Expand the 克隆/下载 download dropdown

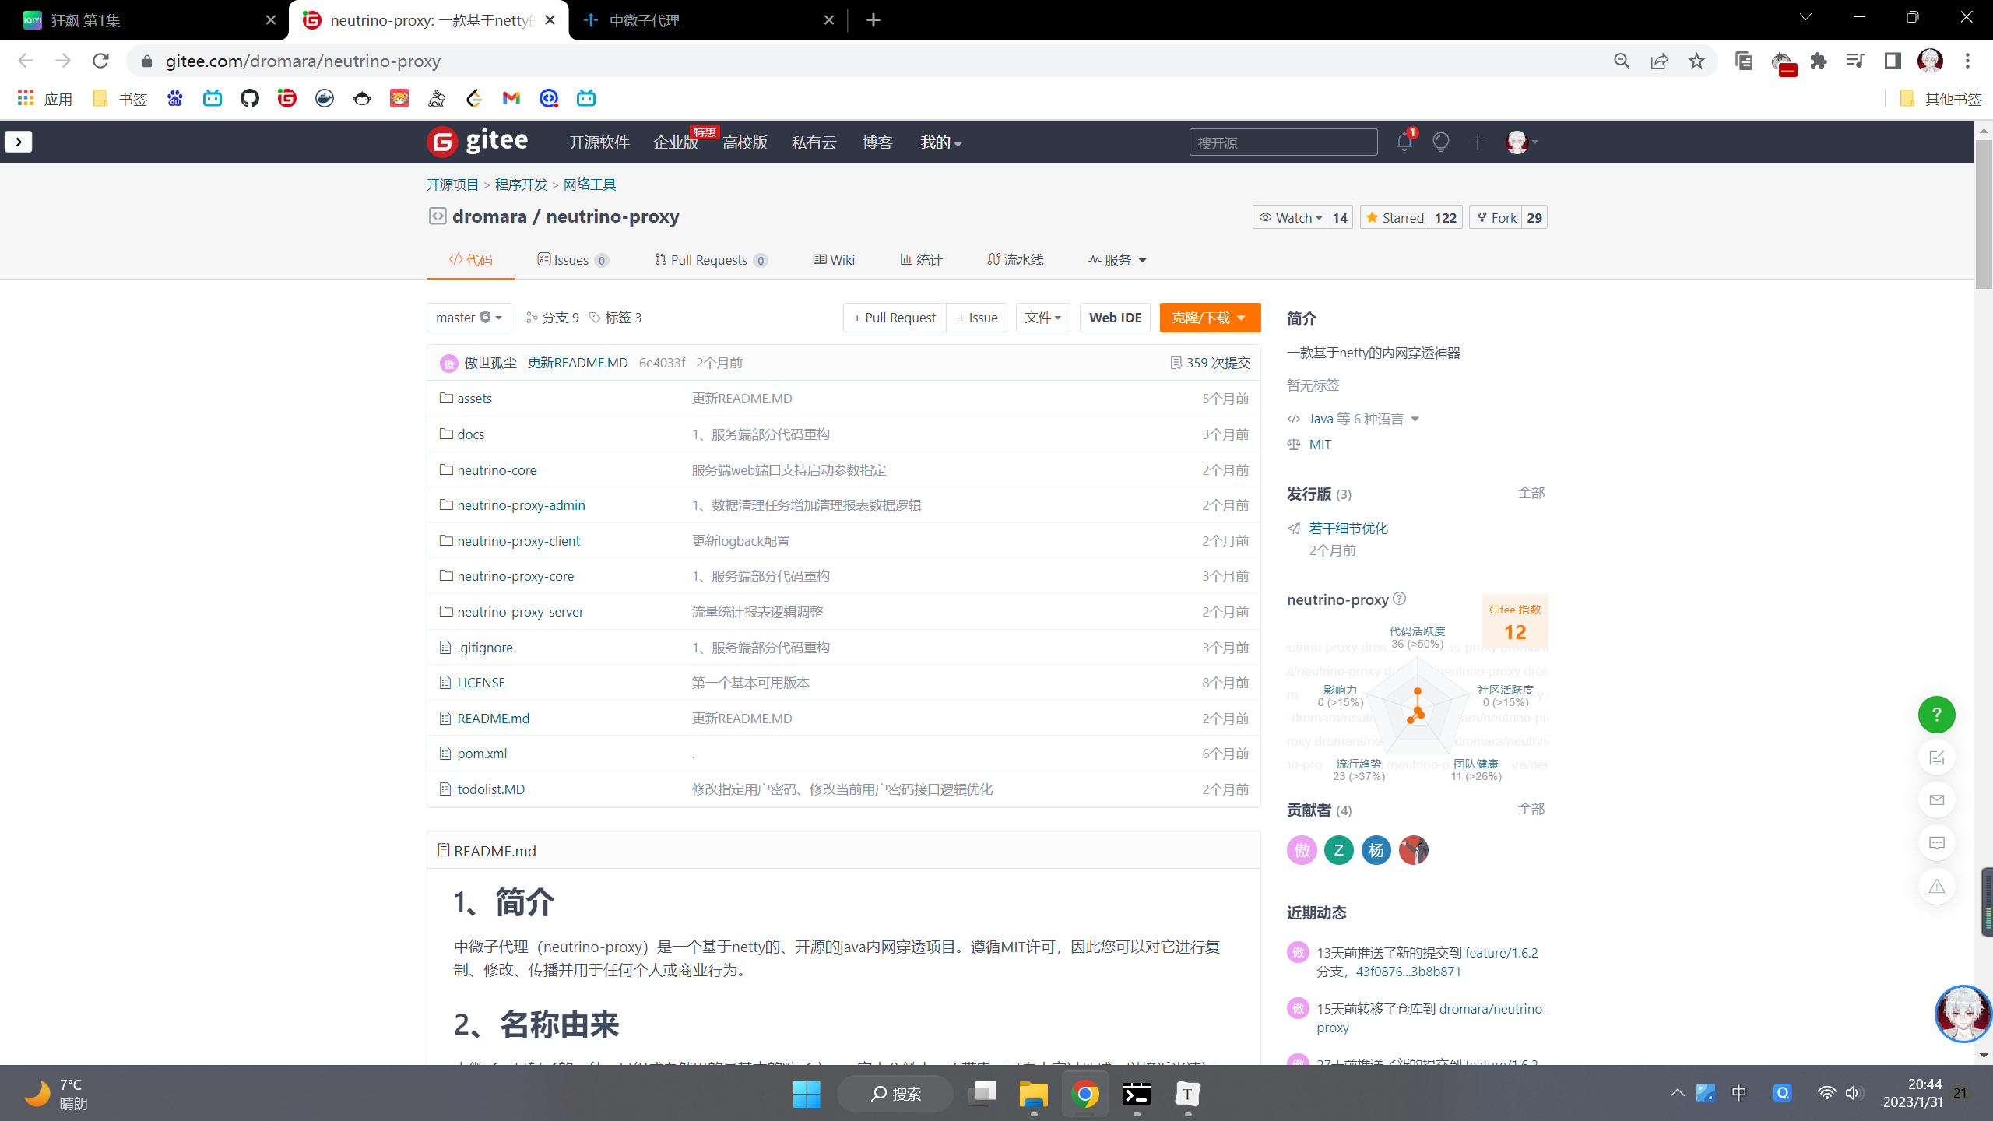1209,318
